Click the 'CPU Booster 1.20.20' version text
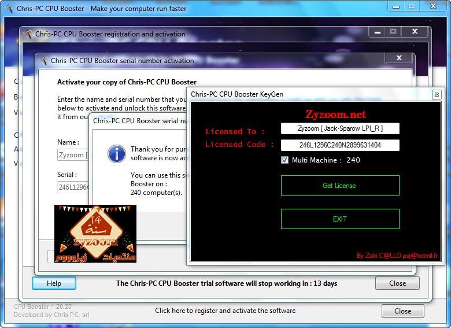The image size is (451, 328). (43, 307)
